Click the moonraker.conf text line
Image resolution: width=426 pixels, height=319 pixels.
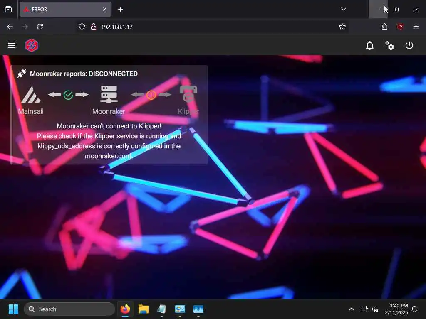[109, 156]
